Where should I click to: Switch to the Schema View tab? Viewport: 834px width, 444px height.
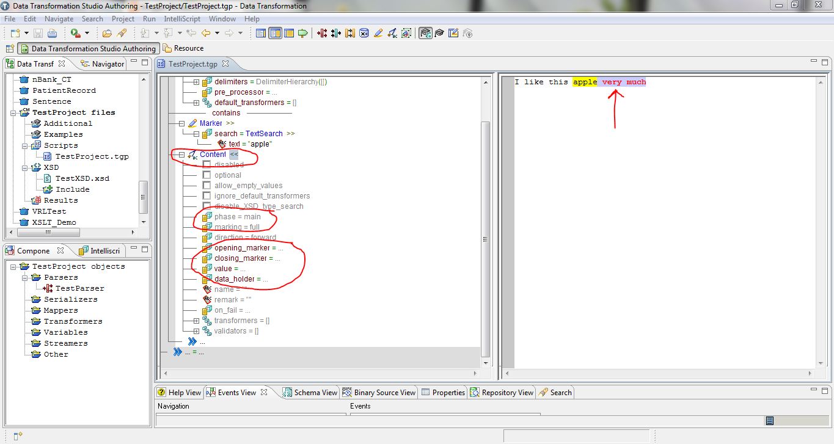pos(310,393)
